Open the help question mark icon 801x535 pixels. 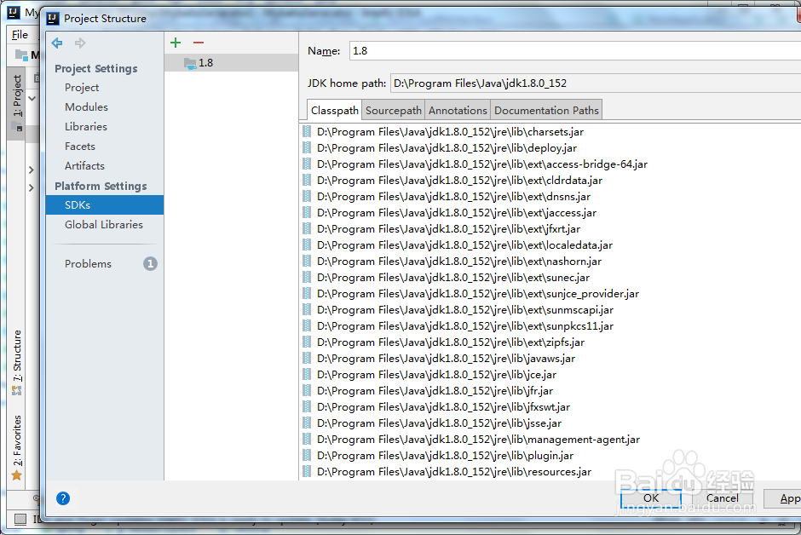pyautogui.click(x=63, y=498)
